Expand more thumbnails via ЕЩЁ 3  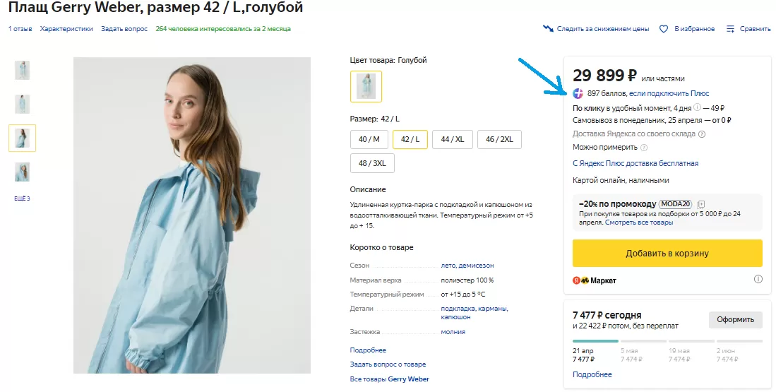[22, 198]
